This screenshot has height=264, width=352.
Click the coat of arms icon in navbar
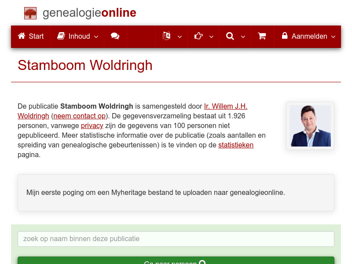[167, 36]
